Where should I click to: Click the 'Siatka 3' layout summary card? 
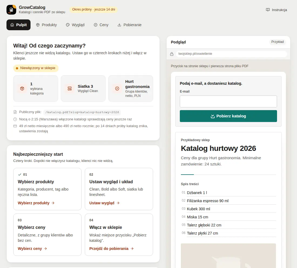point(83,89)
